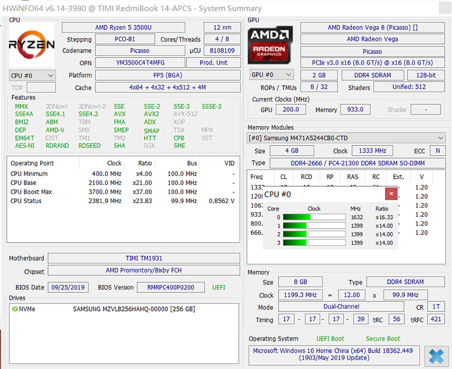
Task: Click the green UEFI label beside BIOS Version
Action: [219, 287]
